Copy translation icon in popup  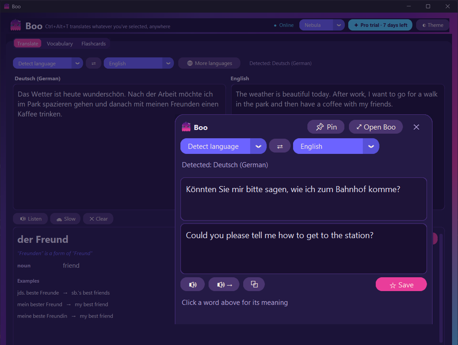pos(254,284)
